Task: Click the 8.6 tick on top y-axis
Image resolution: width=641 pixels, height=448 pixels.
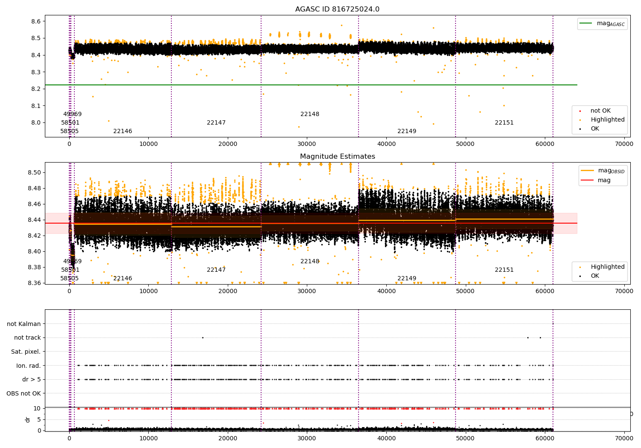Action: (36, 21)
